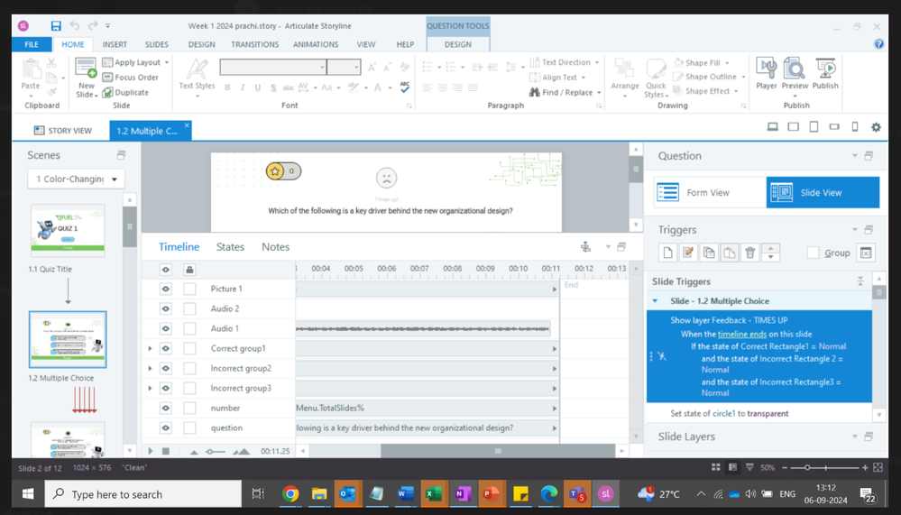
Task: Save the project with the floppy disk icon
Action: [x=56, y=26]
